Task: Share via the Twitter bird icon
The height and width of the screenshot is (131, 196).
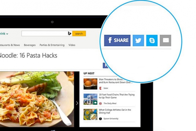Action: [138, 40]
